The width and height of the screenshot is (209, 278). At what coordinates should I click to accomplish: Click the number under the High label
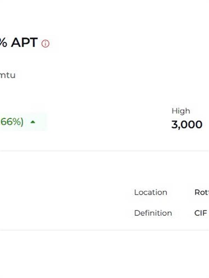[x=187, y=125]
